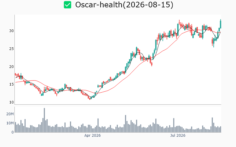This screenshot has width=236, height=147.
Task: Click the highest red candlestick near Jul 2026
Action: 179,22
